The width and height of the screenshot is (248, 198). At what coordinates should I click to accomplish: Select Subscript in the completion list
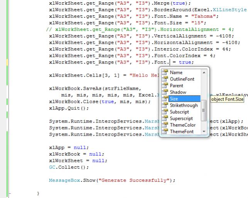[x=179, y=112]
